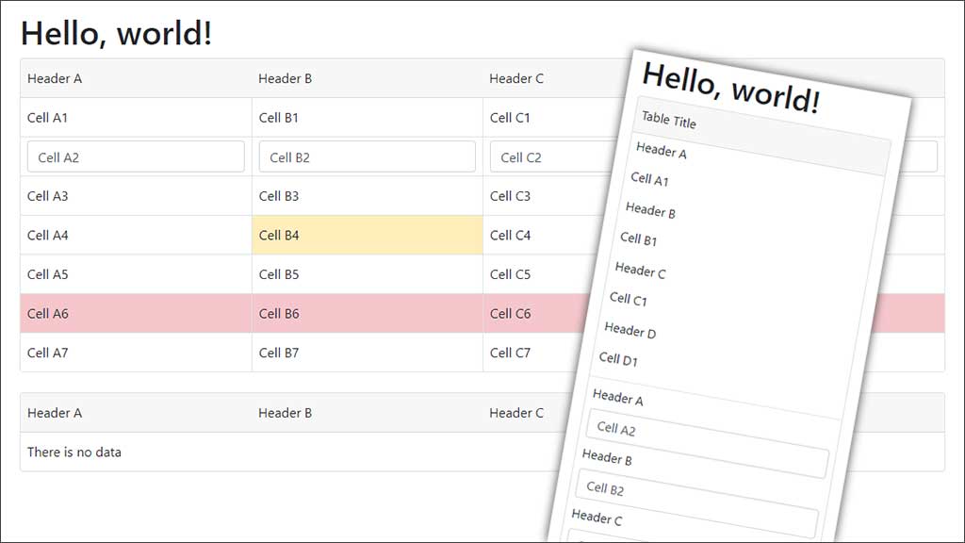
Task: Focus the Cell C2 input box
Action: [x=528, y=156]
